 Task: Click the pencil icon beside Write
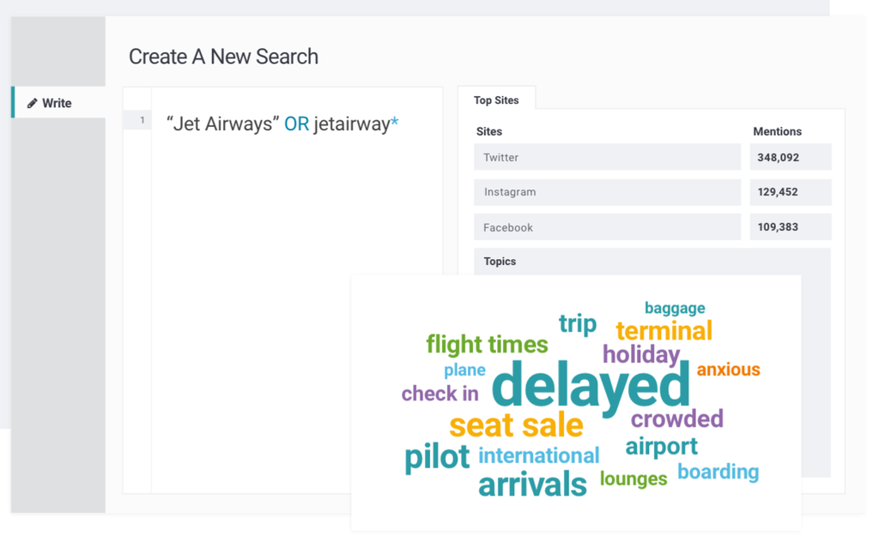coord(33,103)
